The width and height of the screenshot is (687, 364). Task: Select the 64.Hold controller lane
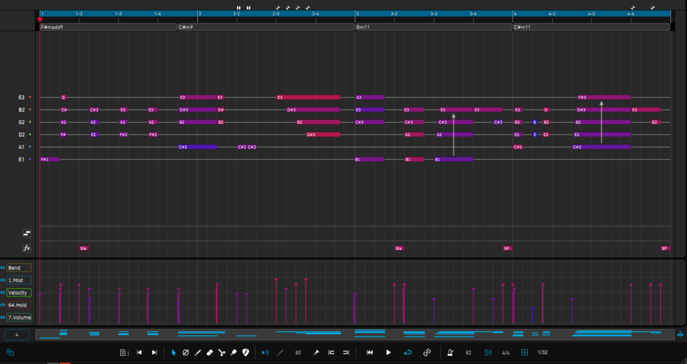tap(19, 305)
